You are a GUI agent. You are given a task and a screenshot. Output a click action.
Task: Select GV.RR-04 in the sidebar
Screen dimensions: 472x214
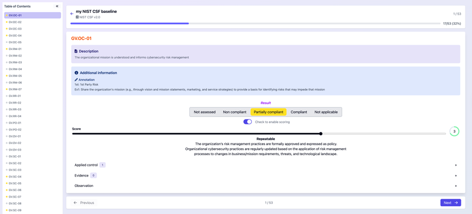(15, 116)
